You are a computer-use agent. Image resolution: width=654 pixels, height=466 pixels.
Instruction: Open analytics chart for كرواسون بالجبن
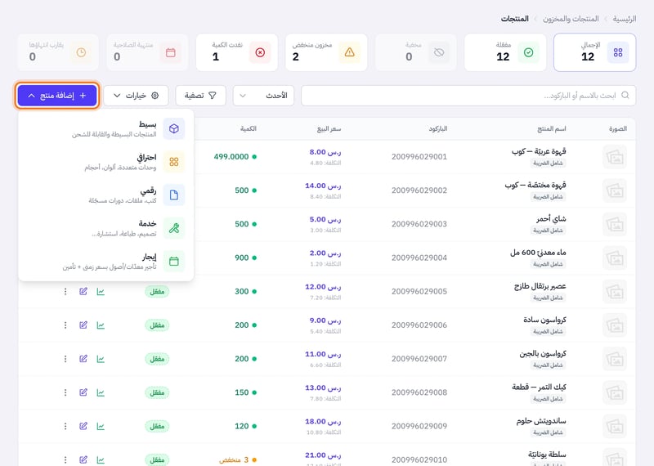tap(101, 359)
